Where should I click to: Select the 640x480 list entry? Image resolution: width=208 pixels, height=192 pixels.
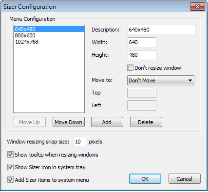(x=49, y=29)
